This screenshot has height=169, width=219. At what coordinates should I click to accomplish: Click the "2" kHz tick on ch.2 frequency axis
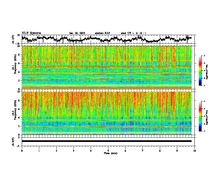tap(19, 126)
